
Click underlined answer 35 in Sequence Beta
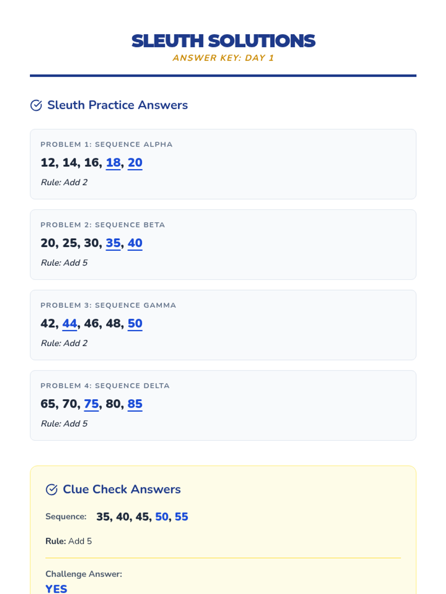click(x=113, y=244)
